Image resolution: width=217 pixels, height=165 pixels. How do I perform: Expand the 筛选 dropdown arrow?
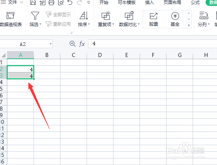(41, 24)
